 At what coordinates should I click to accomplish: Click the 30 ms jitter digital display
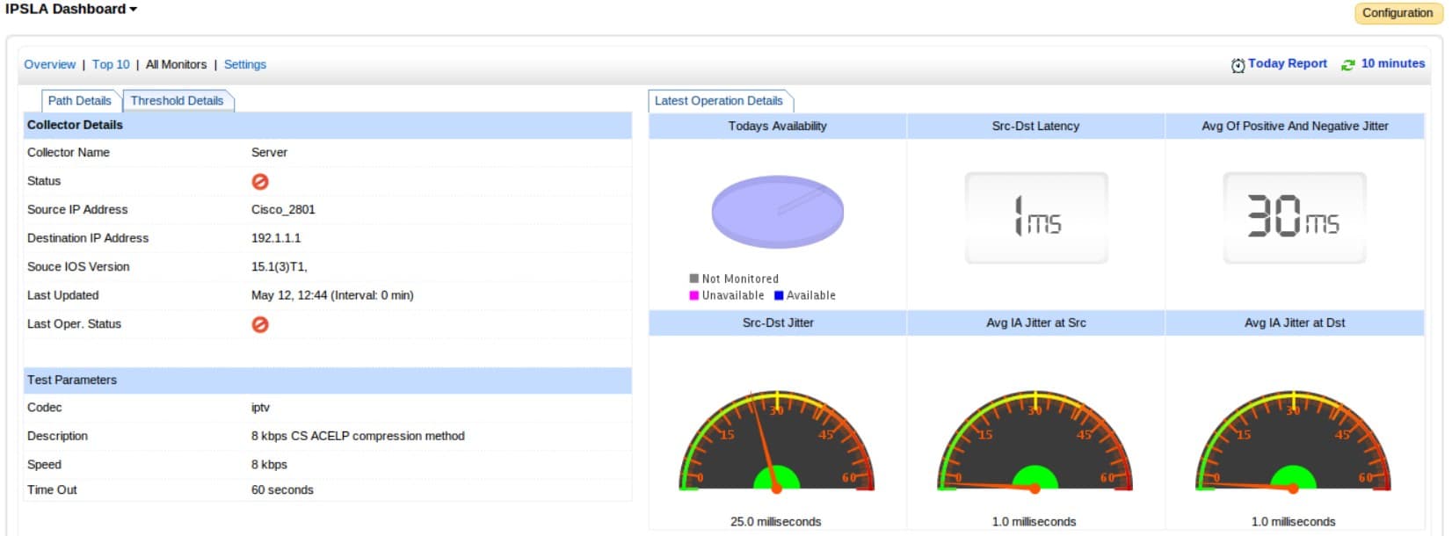click(x=1295, y=217)
